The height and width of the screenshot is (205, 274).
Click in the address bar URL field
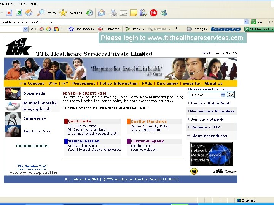[122, 22]
